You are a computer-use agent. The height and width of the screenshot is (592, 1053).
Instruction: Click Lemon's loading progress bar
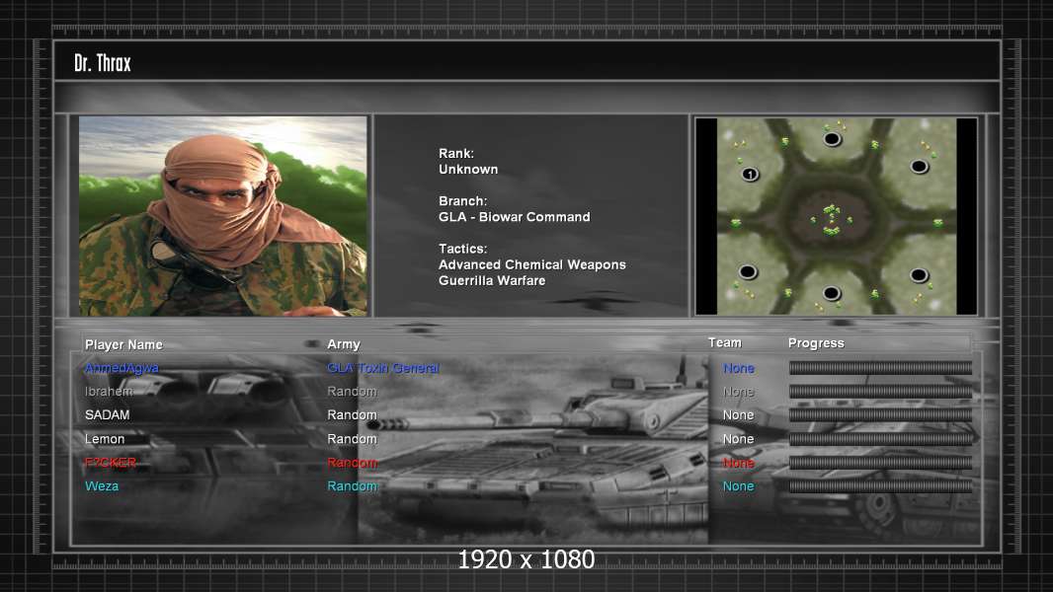[880, 439]
